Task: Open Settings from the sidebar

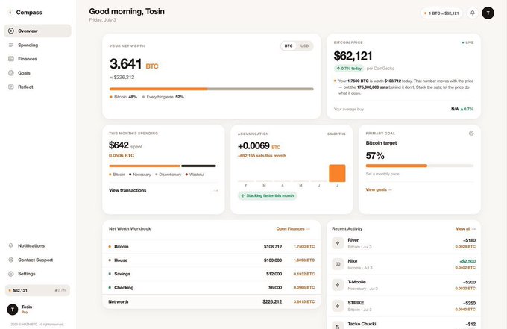Action: (37, 274)
